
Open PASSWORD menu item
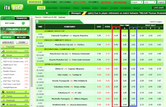pos(126,8)
